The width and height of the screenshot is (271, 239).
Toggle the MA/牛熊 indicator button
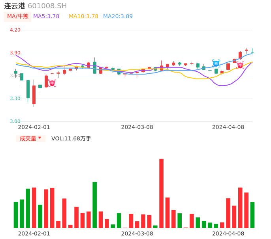tap(18, 17)
